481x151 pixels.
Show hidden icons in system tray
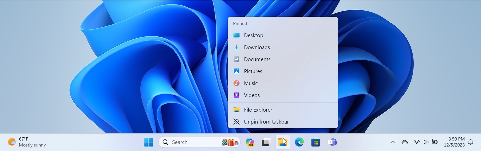pos(393,142)
